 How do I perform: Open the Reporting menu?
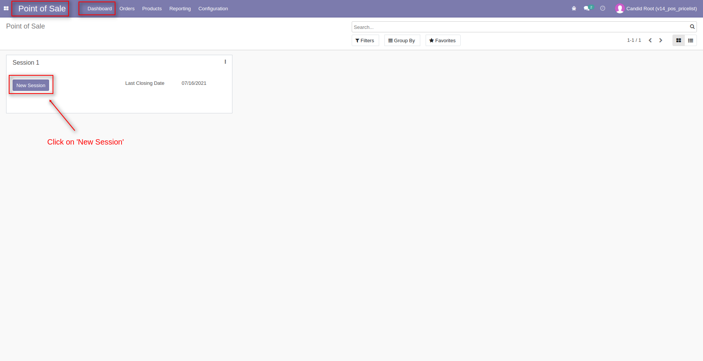(x=180, y=8)
